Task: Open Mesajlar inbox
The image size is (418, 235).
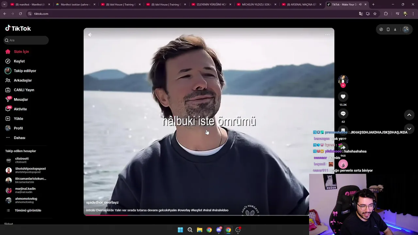Action: (x=21, y=99)
